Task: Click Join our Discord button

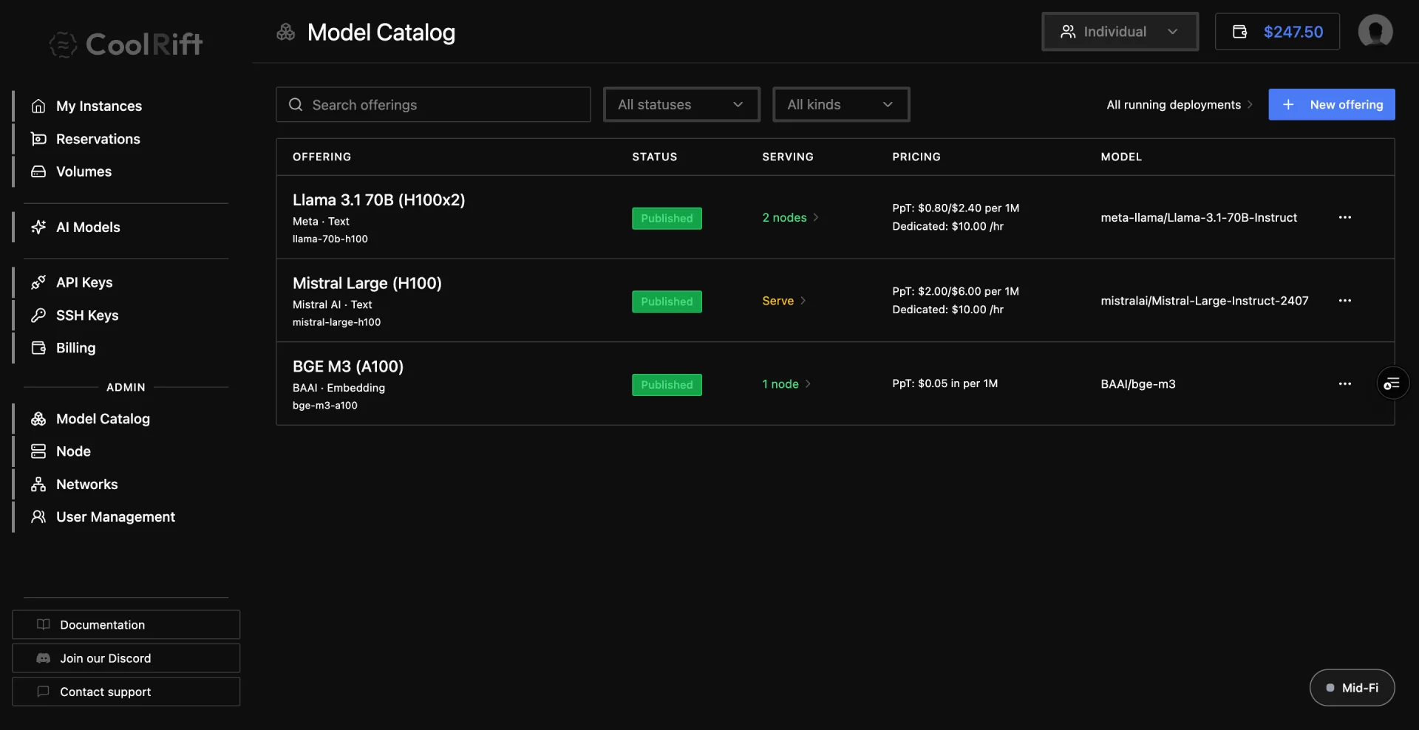Action: (126, 658)
